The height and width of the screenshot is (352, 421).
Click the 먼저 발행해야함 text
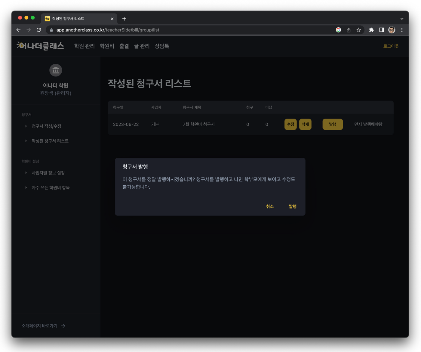coord(368,124)
